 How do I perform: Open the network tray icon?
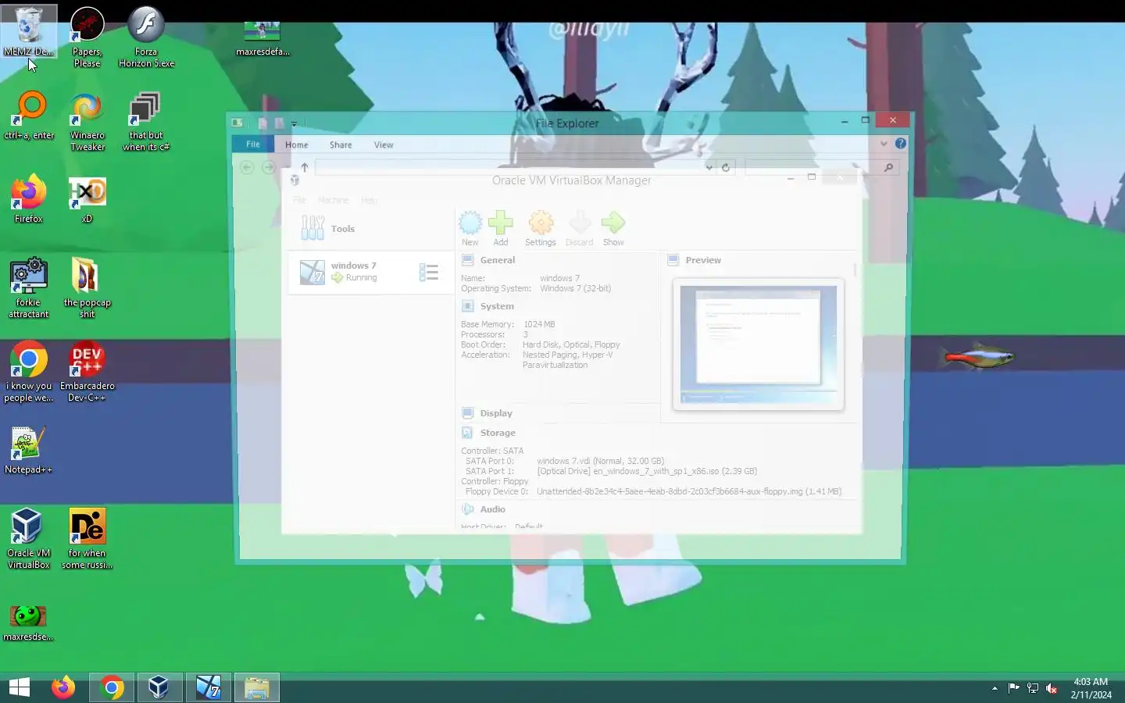[x=1033, y=688]
